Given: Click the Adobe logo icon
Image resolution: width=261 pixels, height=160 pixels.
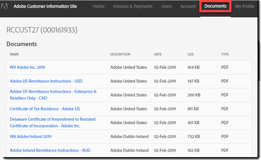Looking at the screenshot, I should click(4, 6).
